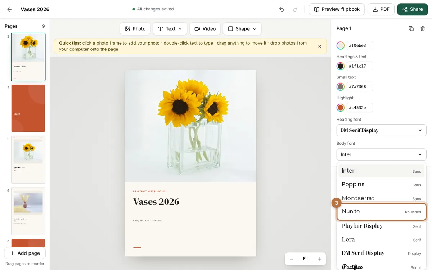Open the Shape dropdown menu
Viewport: 432px width, 270px height.
pyautogui.click(x=242, y=29)
